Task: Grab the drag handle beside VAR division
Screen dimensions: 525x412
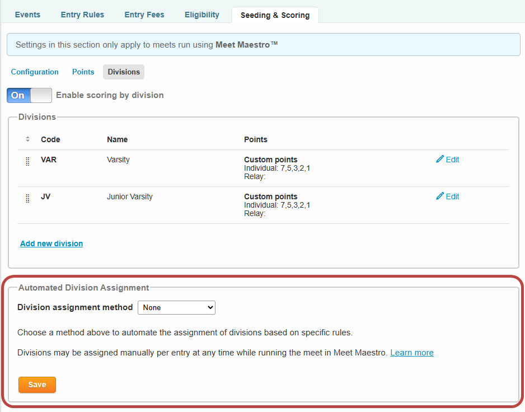Action: [27, 161]
